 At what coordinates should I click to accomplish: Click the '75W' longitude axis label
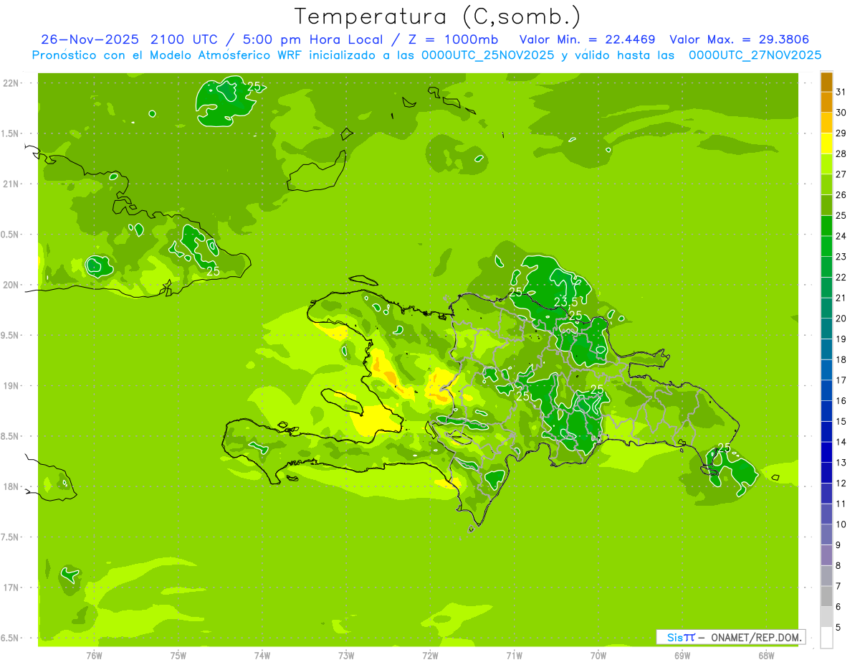click(x=178, y=655)
